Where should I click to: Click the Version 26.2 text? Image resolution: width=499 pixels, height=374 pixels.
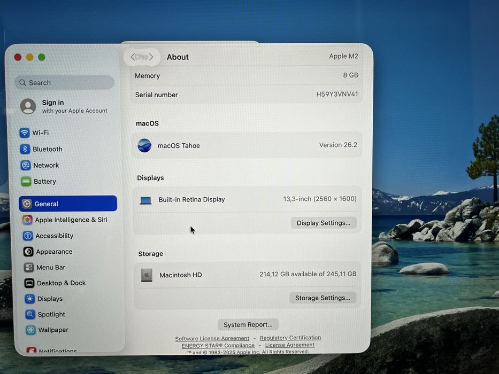tap(338, 145)
